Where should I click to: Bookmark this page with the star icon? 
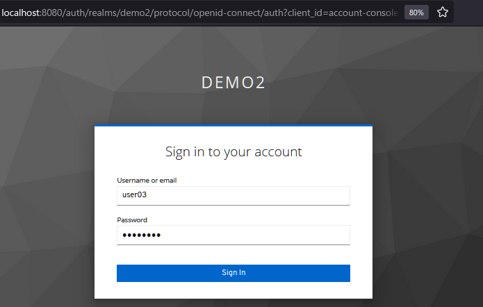pos(442,13)
